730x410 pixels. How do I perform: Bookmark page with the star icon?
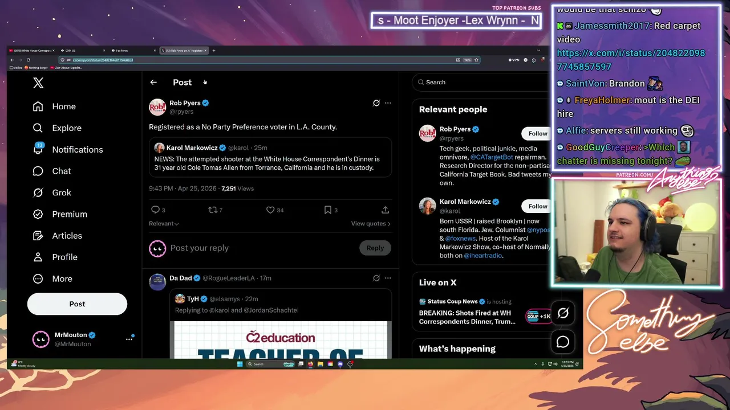tap(476, 60)
